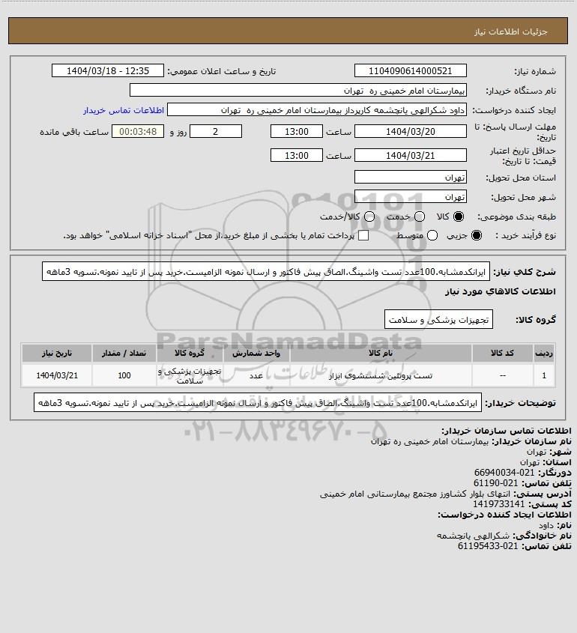Click the fax number 66940034-021
577x633 pixels.
[x=504, y=473]
